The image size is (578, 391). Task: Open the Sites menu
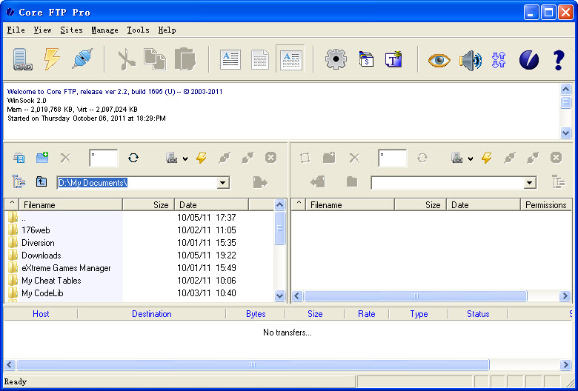(x=71, y=30)
